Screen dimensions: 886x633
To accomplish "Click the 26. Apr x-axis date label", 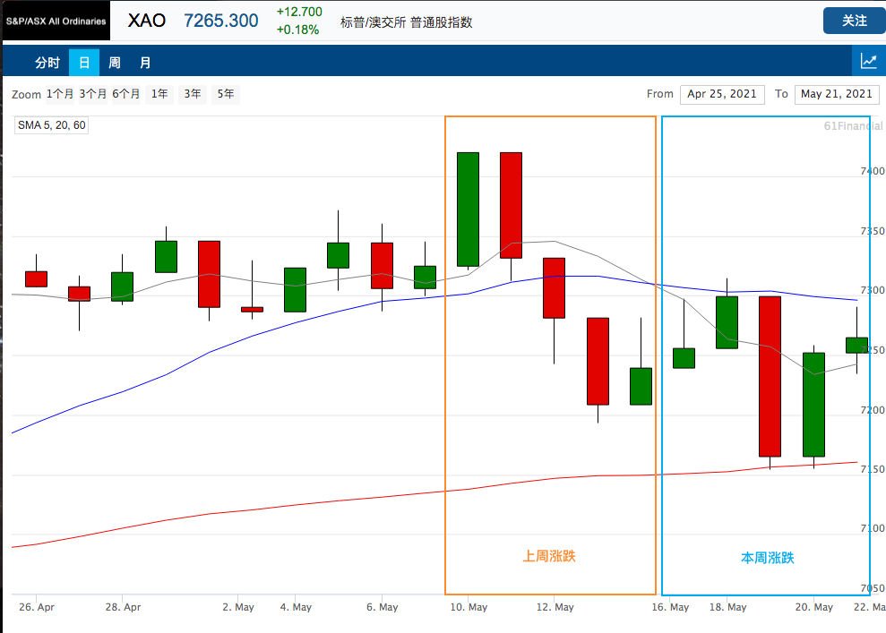I will tap(37, 607).
